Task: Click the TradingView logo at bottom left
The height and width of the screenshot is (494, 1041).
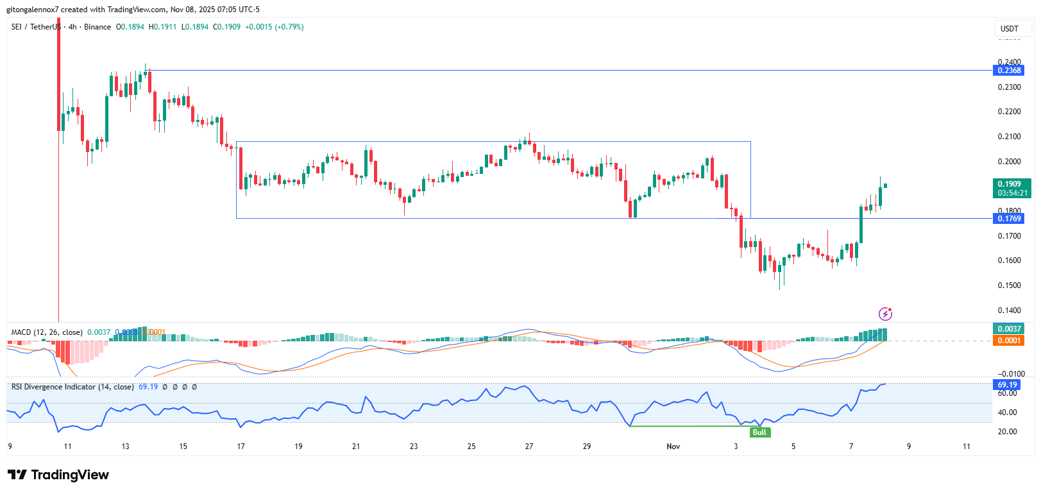Action: coord(58,475)
